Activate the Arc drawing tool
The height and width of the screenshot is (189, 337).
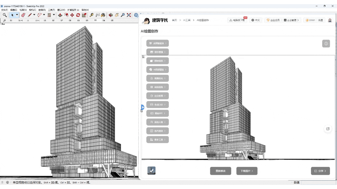[x=39, y=15]
